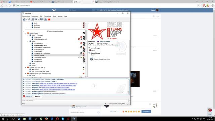This screenshot has height=121, width=215.
Task: Click the red star on Natus Fungus channel row
Action: (x=84, y=74)
